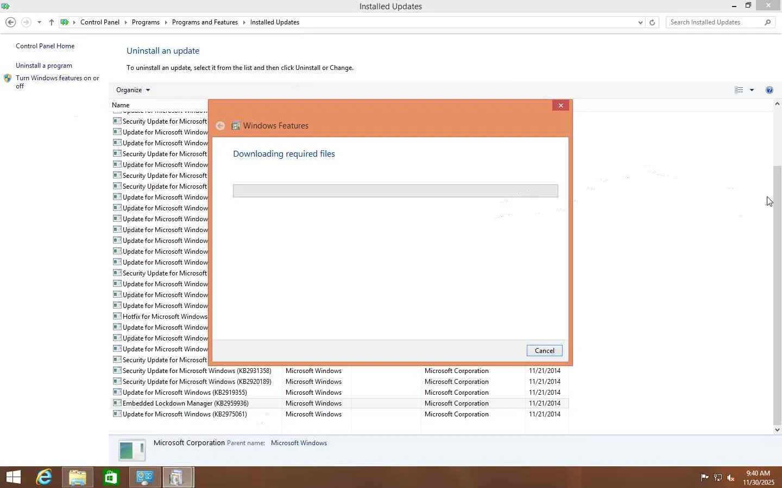The image size is (782, 488).
Task: Expand the chevron after Programs in breadcrumb
Action: coord(166,22)
